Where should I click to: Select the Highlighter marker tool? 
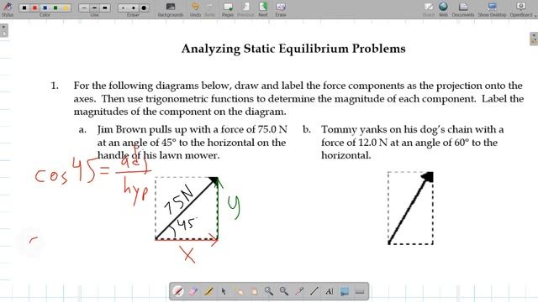tap(208, 291)
